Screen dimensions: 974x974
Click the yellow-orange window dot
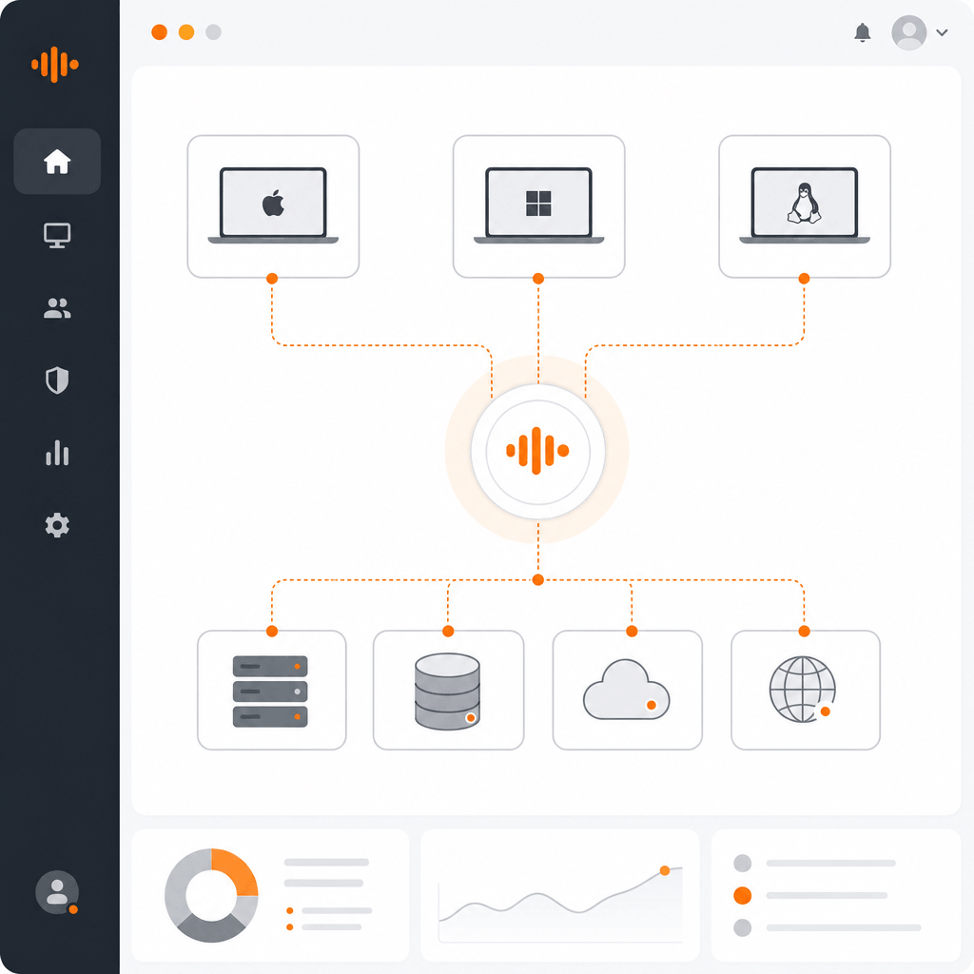click(x=186, y=32)
